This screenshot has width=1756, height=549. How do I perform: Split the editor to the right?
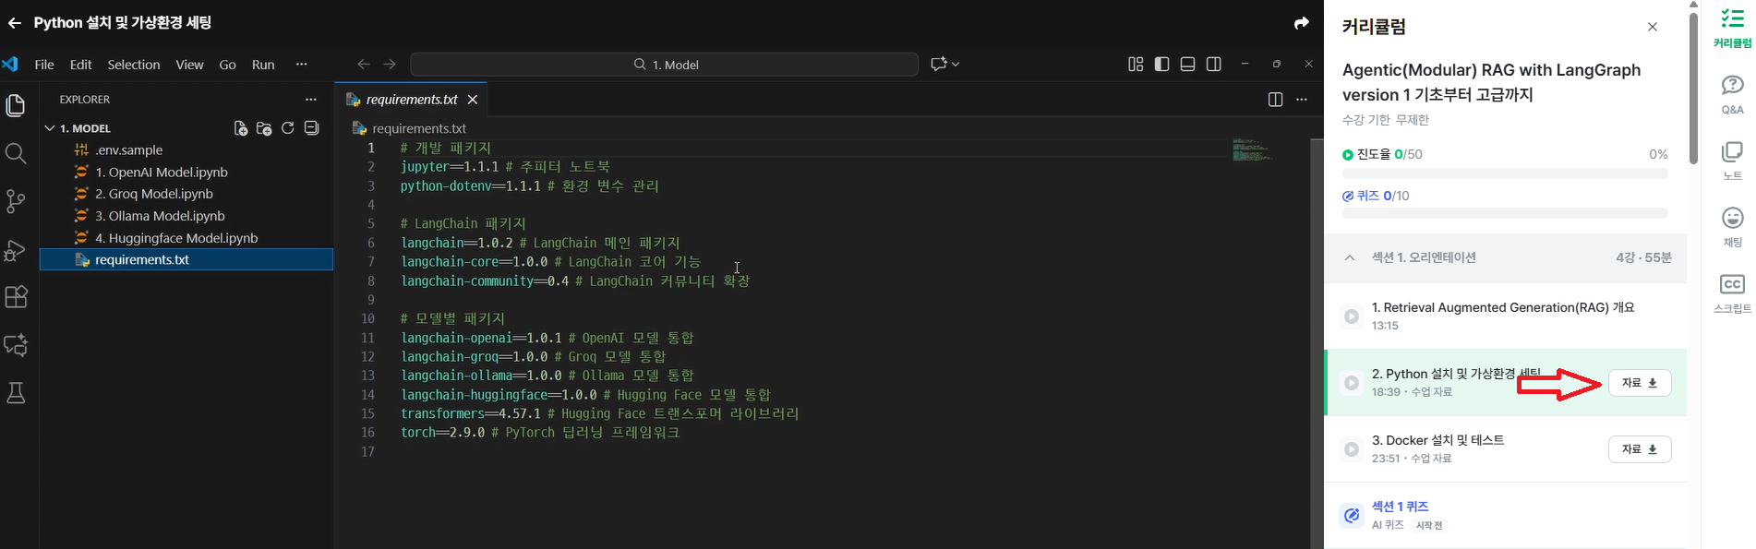click(1275, 100)
